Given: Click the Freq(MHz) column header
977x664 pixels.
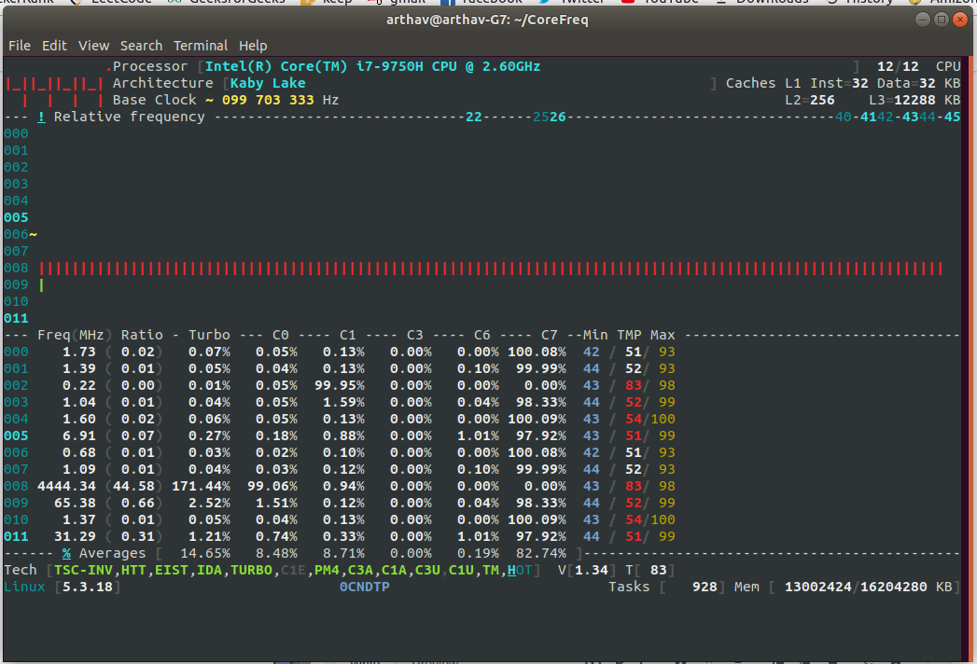Looking at the screenshot, I should pos(74,335).
